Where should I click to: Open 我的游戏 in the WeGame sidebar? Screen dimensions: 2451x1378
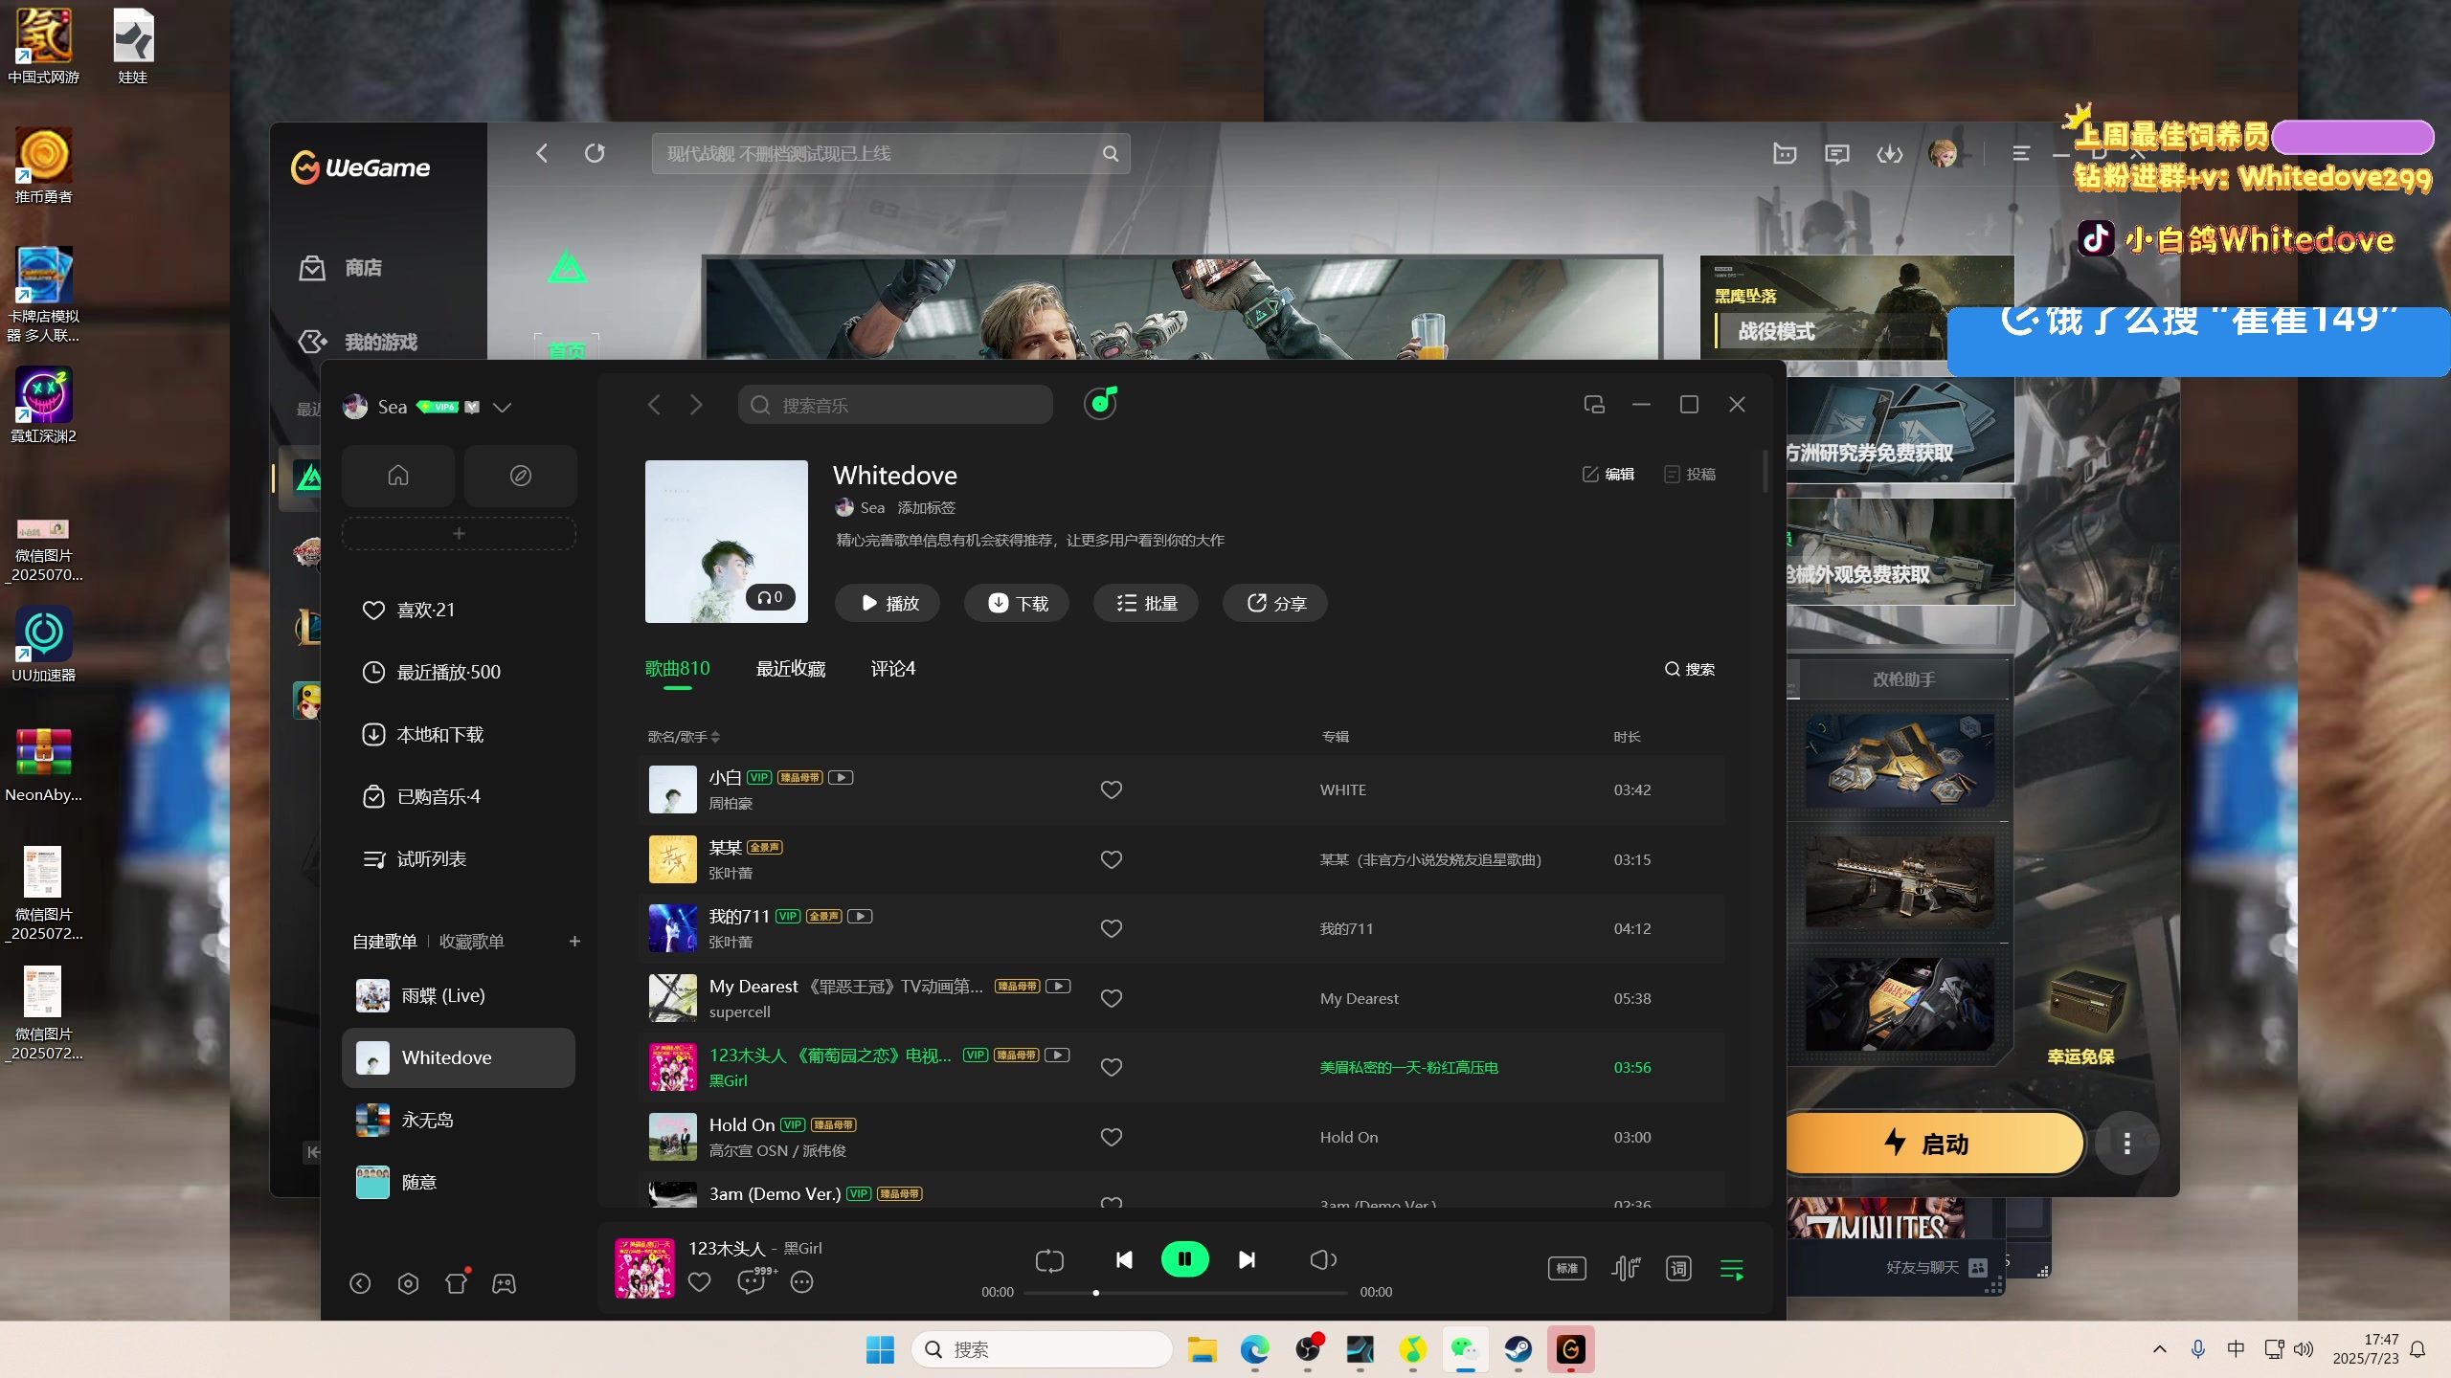click(381, 342)
